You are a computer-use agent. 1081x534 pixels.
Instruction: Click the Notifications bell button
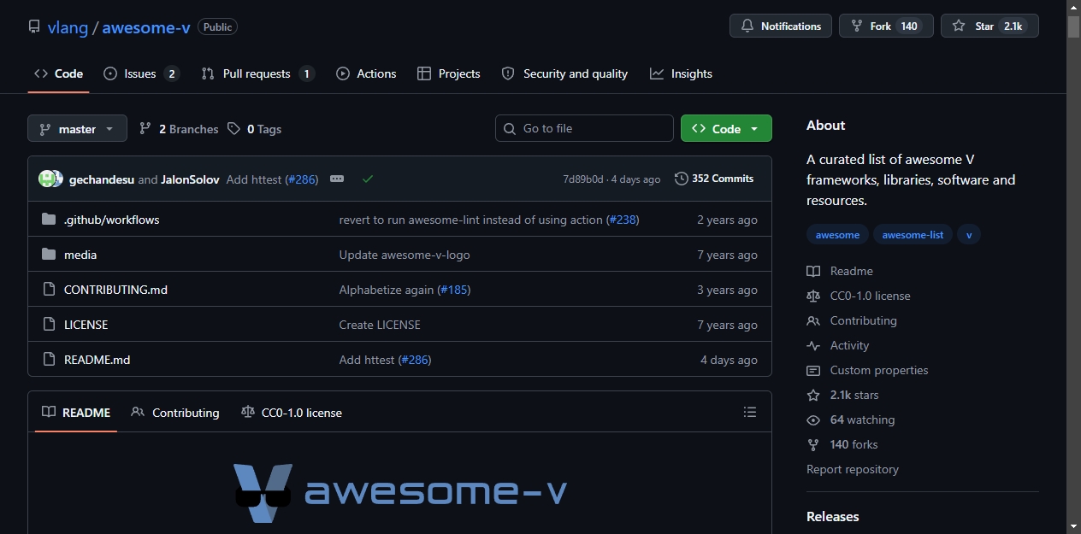click(x=781, y=26)
